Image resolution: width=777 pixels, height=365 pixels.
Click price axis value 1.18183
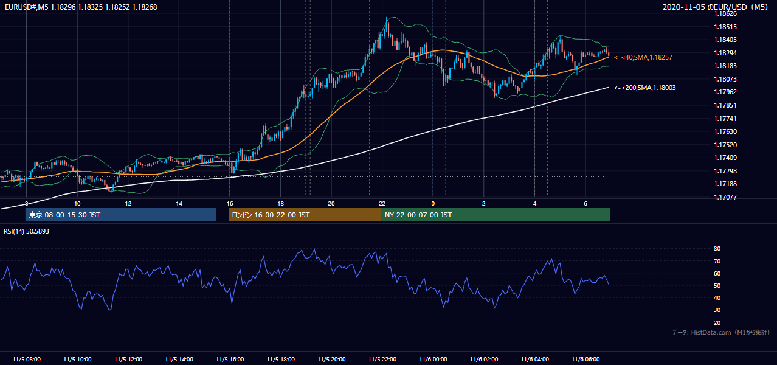pyautogui.click(x=725, y=66)
